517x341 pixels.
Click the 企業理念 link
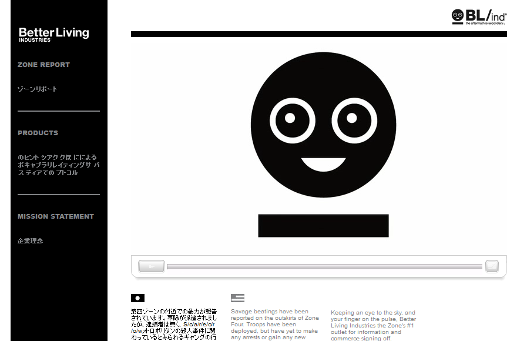pos(30,240)
